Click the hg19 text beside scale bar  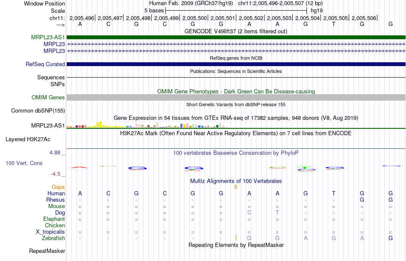pyautogui.click(x=316, y=11)
